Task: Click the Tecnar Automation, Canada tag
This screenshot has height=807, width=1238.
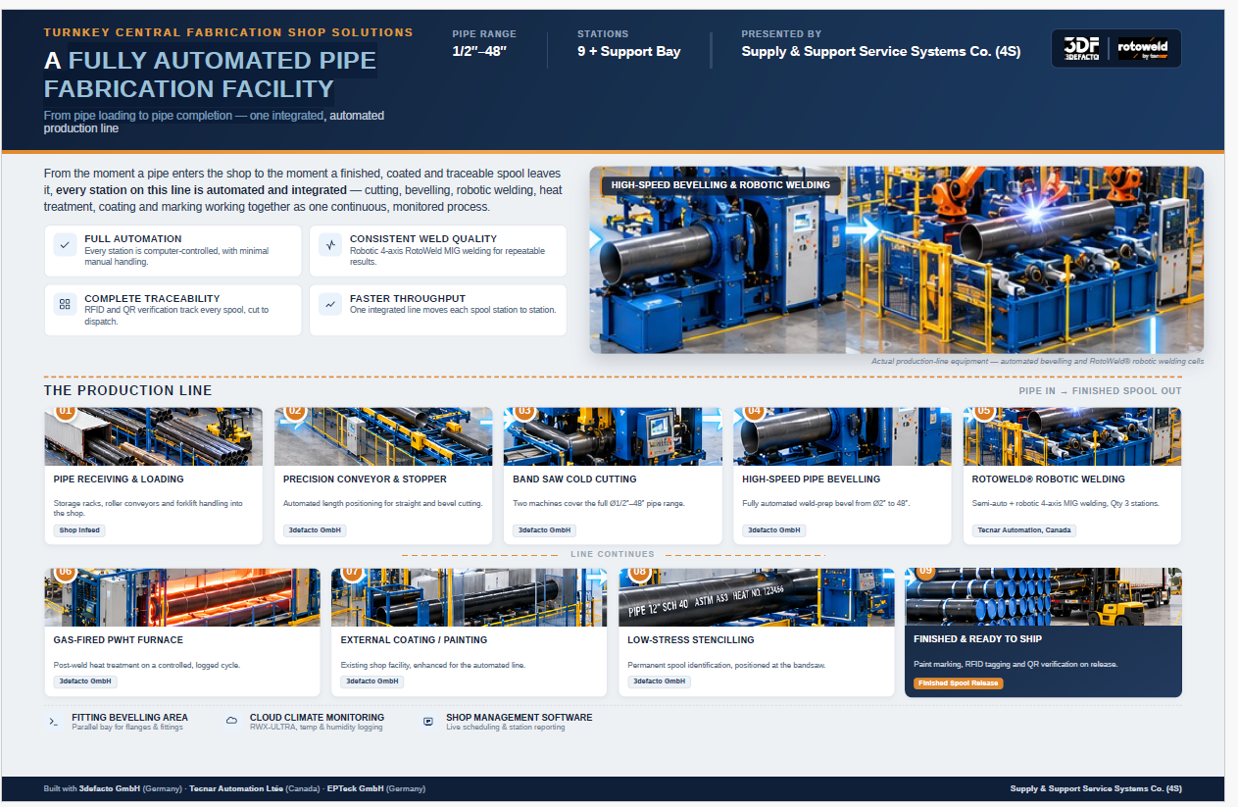Action: click(x=1024, y=530)
